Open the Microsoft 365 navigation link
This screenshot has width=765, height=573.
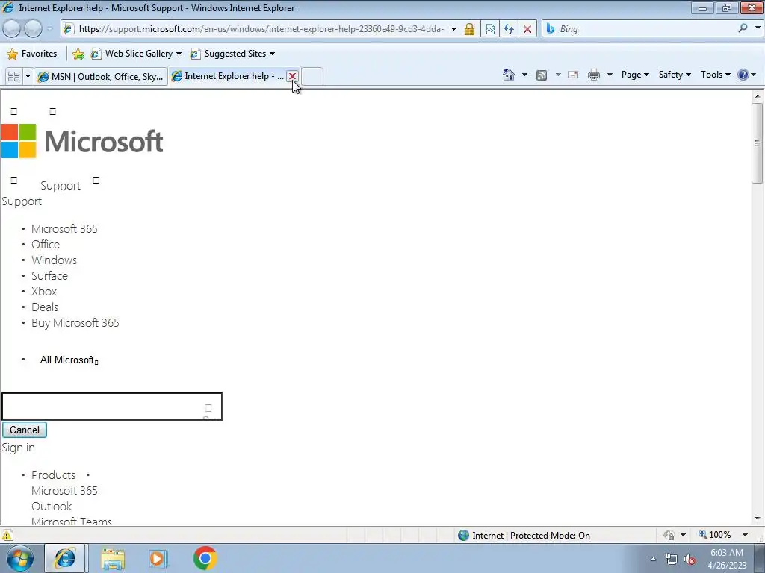(64, 228)
